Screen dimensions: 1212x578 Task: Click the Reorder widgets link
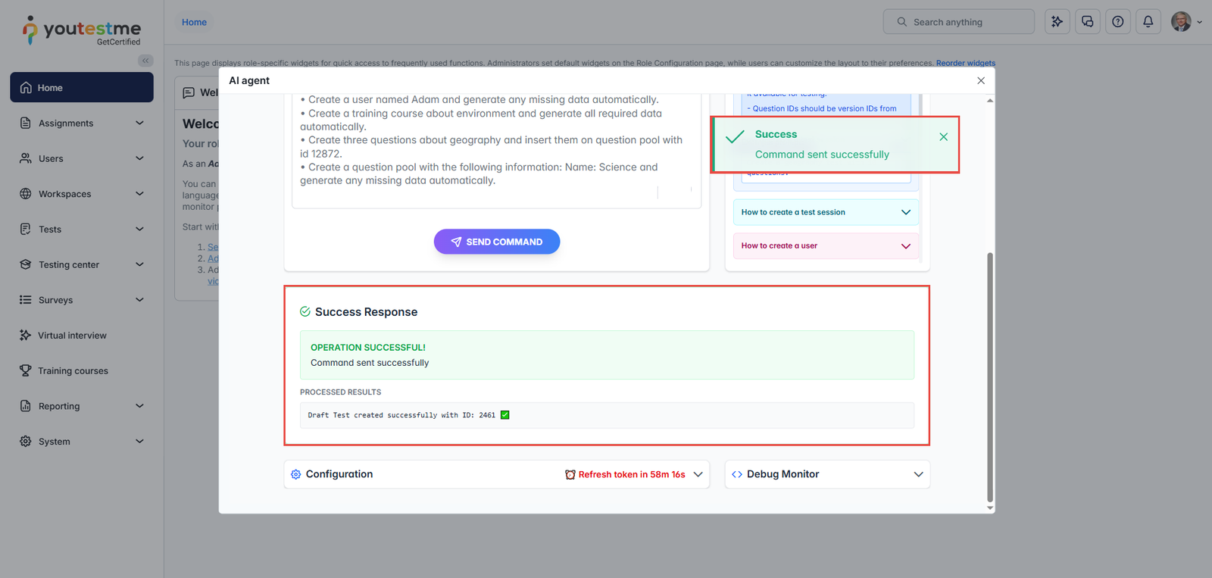click(x=965, y=63)
